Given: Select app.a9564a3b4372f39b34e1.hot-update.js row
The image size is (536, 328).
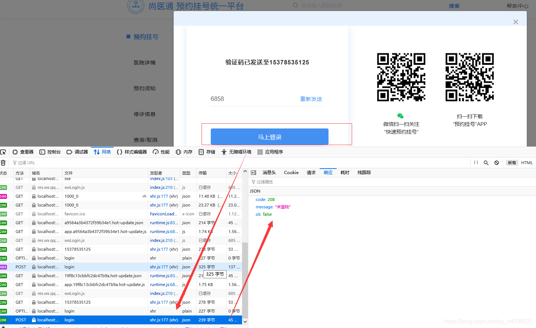Looking at the screenshot, I should [x=121, y=232].
